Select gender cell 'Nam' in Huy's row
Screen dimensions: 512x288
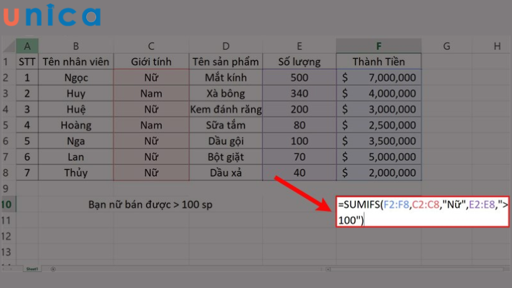(151, 93)
